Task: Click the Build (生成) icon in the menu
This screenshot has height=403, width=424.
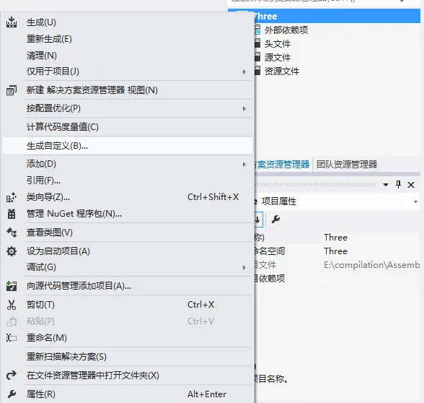Action: [12, 22]
